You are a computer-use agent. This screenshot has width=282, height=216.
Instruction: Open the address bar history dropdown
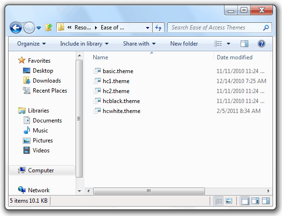point(147,28)
